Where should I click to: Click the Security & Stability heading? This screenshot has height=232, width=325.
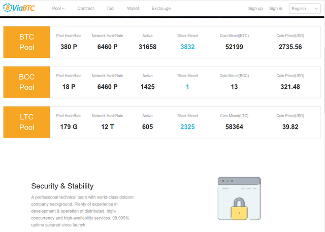coord(62,186)
